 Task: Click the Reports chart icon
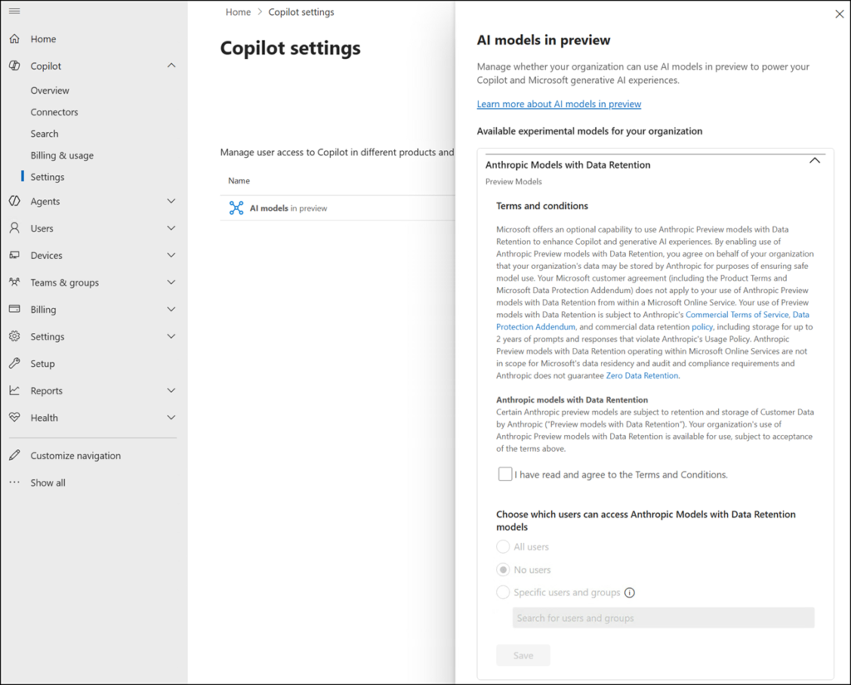15,390
